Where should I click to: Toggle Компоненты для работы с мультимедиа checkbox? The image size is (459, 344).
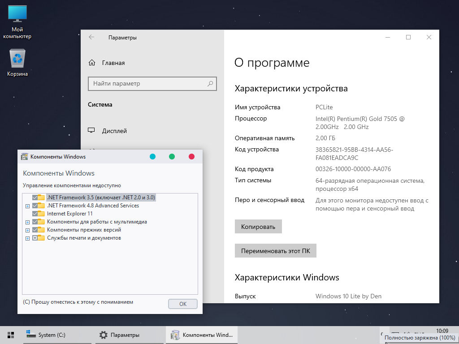pos(35,222)
